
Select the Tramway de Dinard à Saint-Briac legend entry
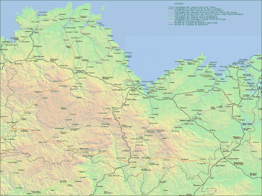click(196, 23)
